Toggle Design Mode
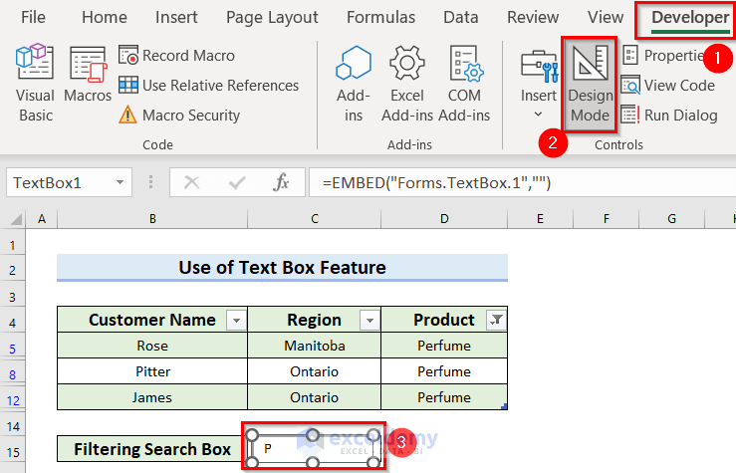The height and width of the screenshot is (473, 736). pyautogui.click(x=590, y=84)
